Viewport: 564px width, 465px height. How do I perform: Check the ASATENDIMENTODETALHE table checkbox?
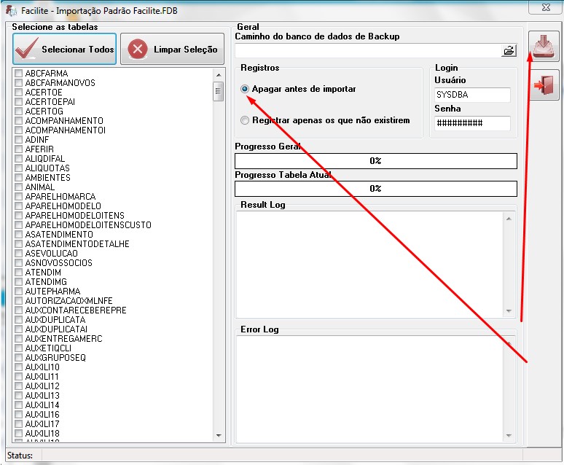point(18,244)
